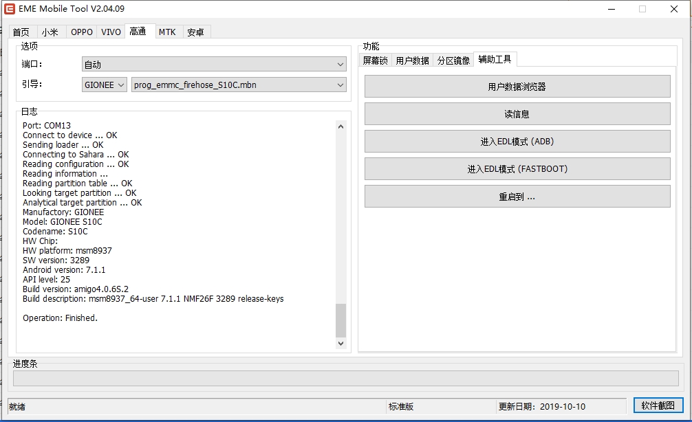Click the 读信息 button
Viewport: 692px width, 422px height.
(517, 114)
